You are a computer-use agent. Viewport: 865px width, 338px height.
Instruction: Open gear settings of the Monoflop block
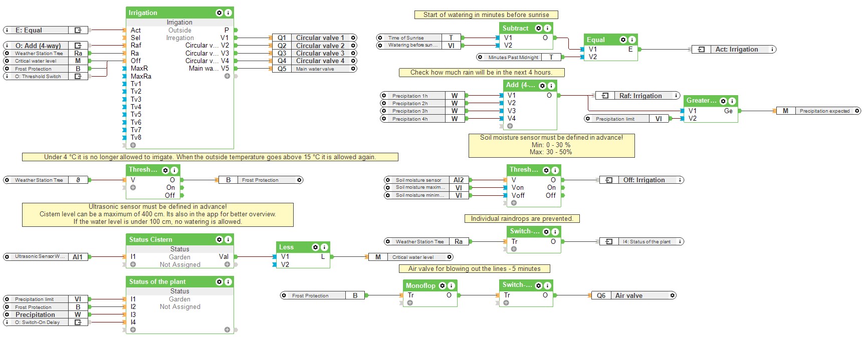point(443,285)
